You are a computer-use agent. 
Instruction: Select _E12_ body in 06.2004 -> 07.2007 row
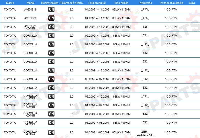click(145, 88)
